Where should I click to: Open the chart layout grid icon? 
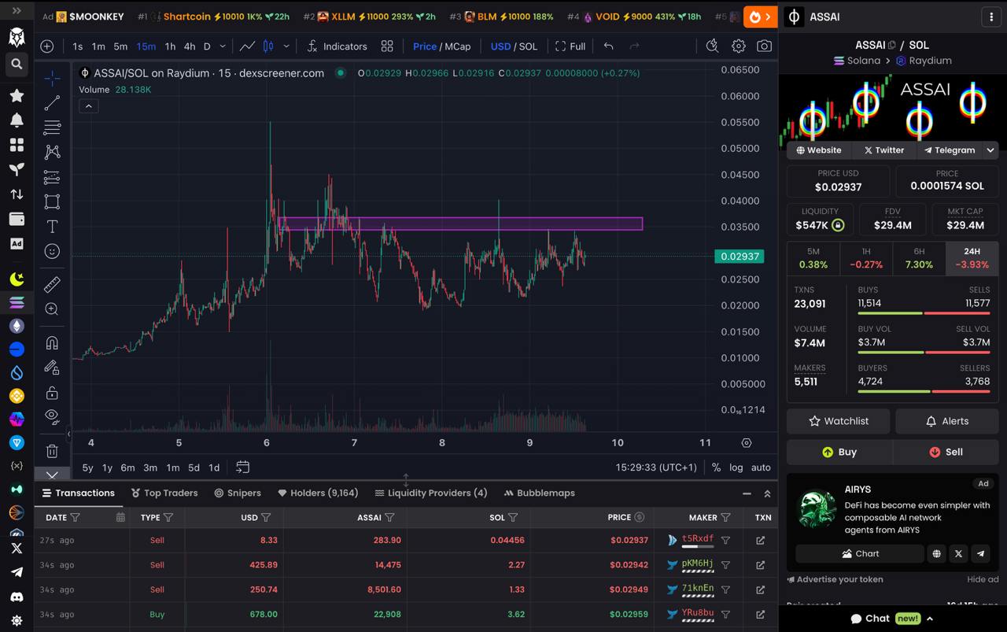pyautogui.click(x=387, y=46)
